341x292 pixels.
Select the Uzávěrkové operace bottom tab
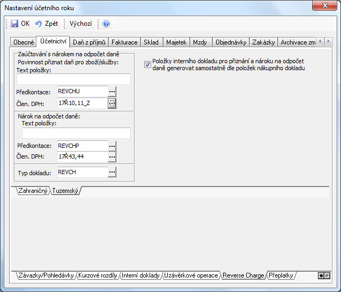[191, 275]
